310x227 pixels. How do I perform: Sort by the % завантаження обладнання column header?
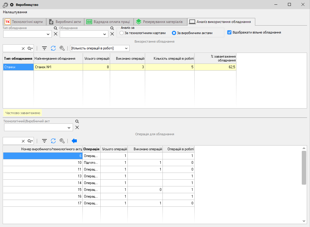[215, 59]
